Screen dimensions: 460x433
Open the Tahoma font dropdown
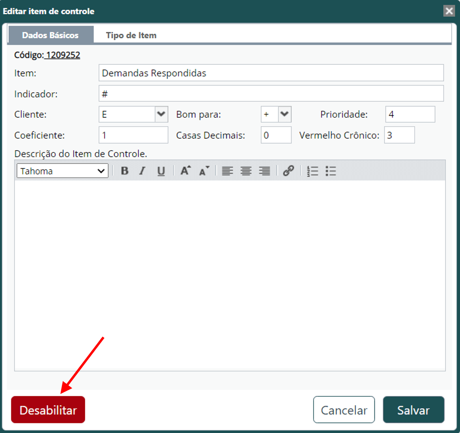point(62,171)
